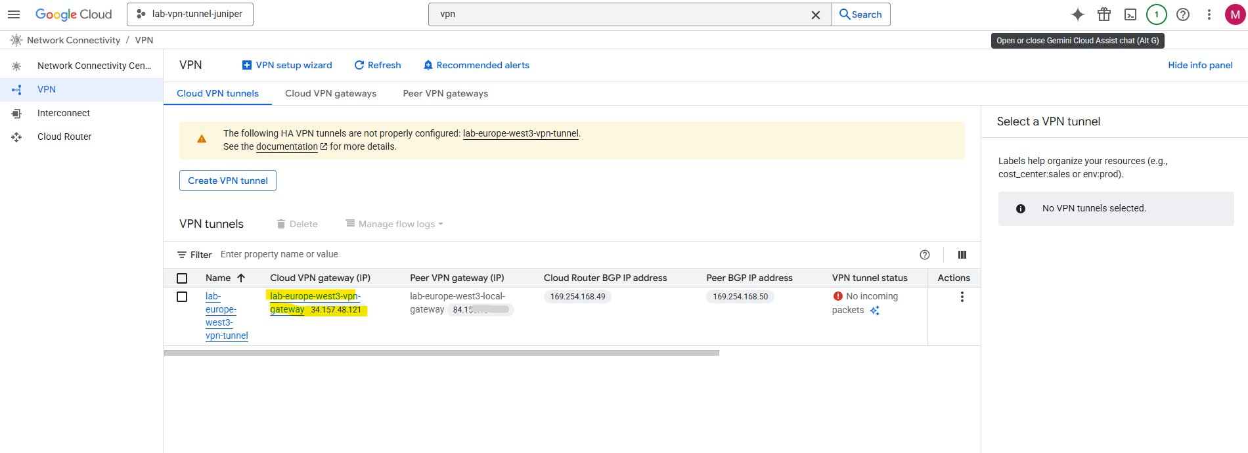This screenshot has height=453, width=1248.
Task: Switch to Cloud VPN gateways tab
Action: tap(330, 93)
